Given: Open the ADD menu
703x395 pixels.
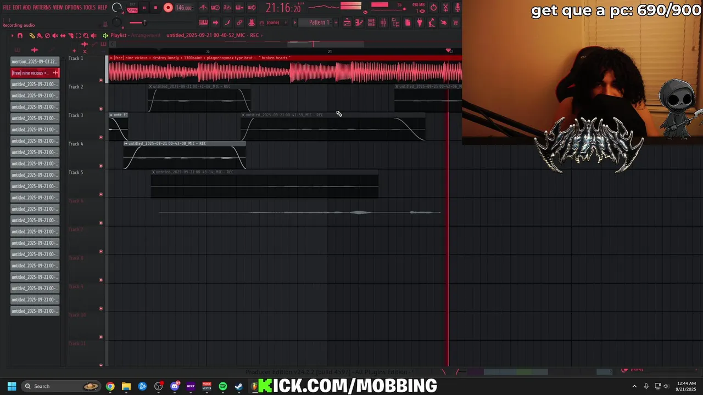Looking at the screenshot, I should click(x=27, y=8).
